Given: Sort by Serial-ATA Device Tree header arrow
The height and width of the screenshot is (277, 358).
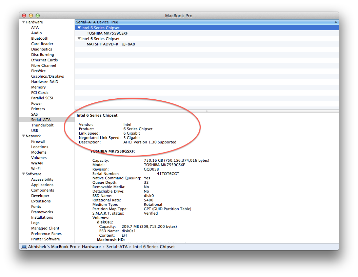Looking at the screenshot, I should click(336, 22).
